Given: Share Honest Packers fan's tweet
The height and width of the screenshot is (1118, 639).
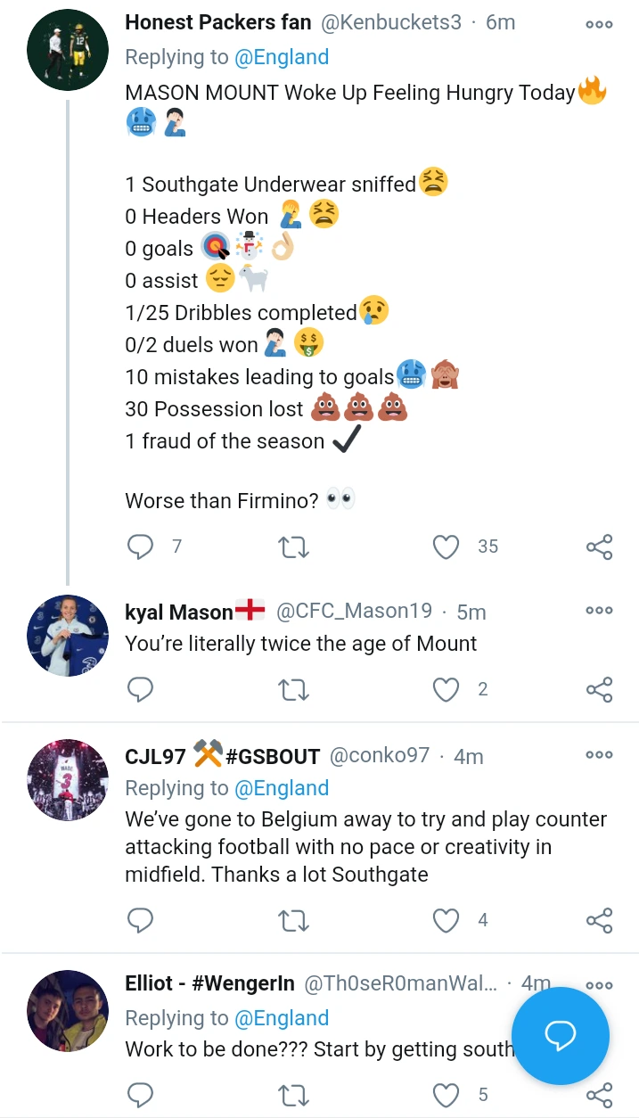Looking at the screenshot, I should point(599,547).
